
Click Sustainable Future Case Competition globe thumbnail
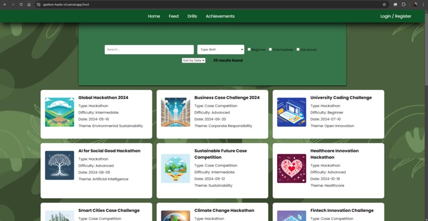click(176, 169)
